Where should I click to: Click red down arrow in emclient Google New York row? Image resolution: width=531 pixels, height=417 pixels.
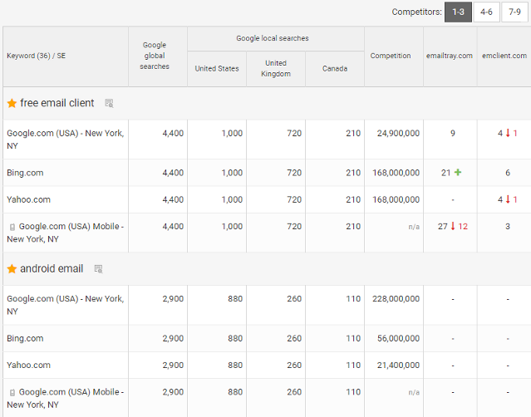pos(508,133)
